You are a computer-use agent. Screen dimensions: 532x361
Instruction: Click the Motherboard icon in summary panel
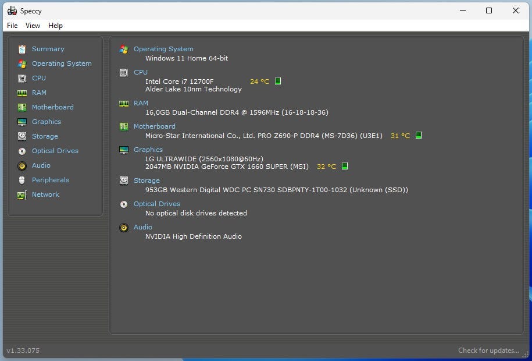coord(124,127)
